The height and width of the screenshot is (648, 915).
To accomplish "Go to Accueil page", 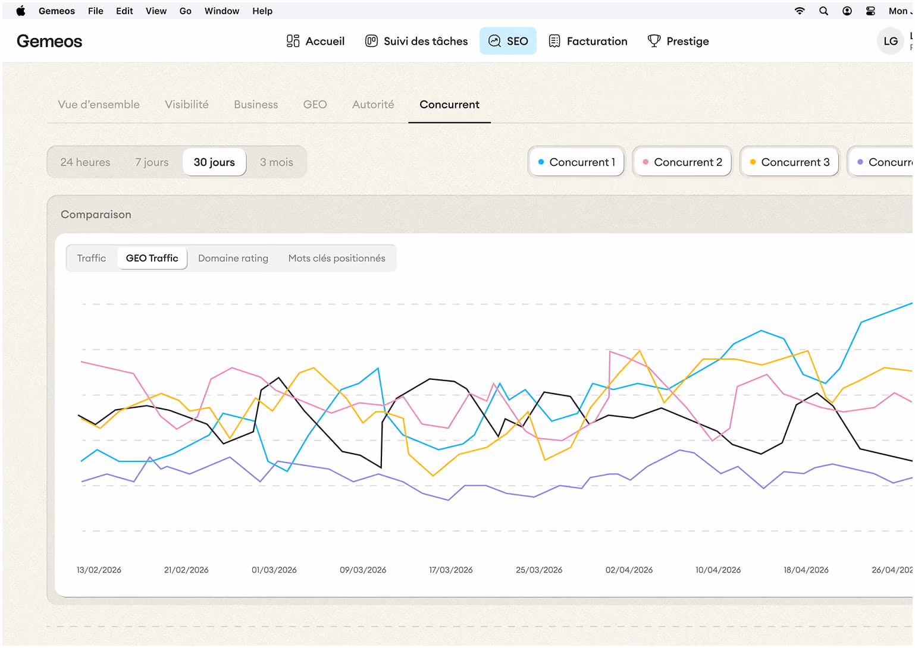I will click(315, 41).
